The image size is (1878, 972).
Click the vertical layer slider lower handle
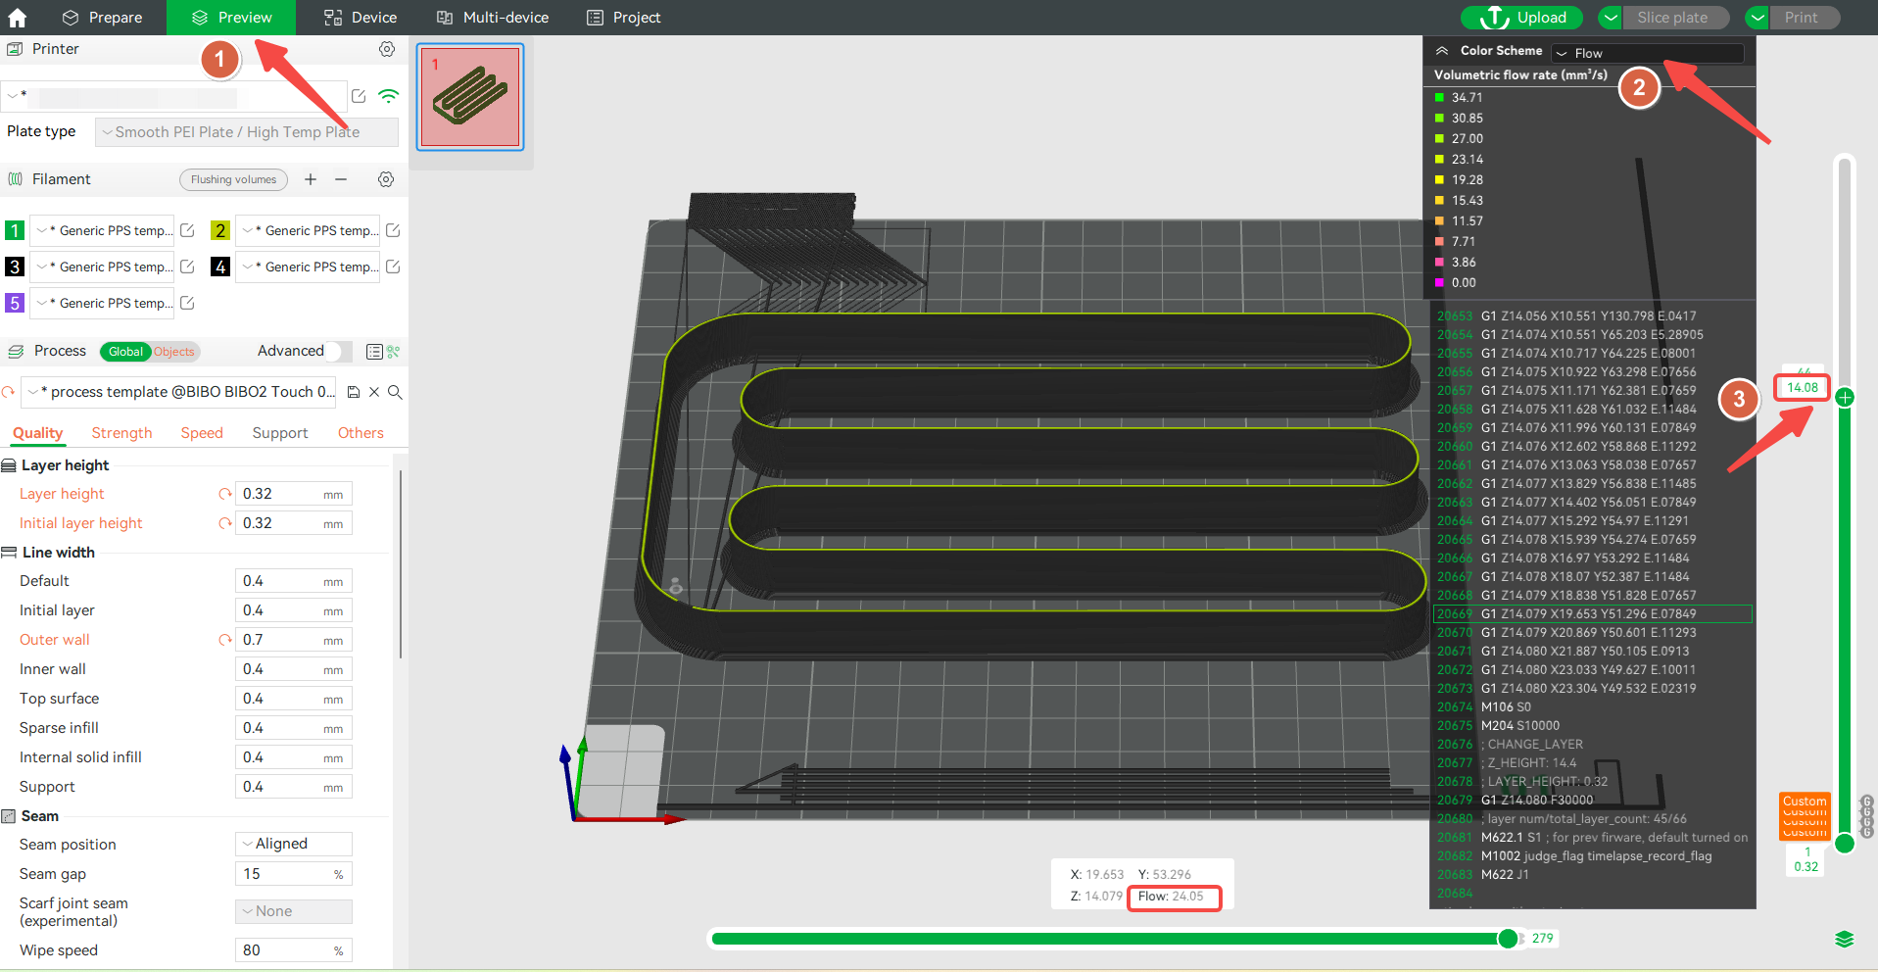1845,843
